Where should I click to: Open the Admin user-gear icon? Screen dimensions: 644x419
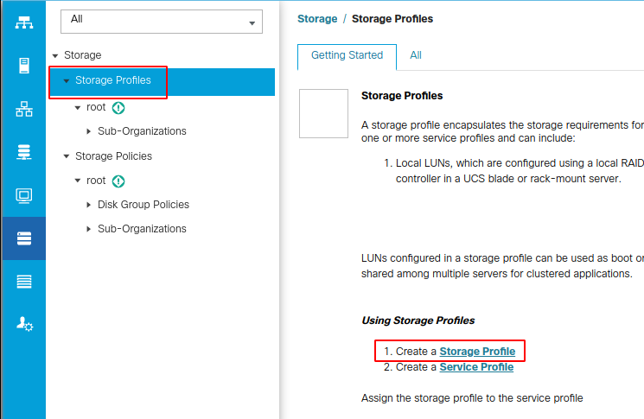click(24, 324)
